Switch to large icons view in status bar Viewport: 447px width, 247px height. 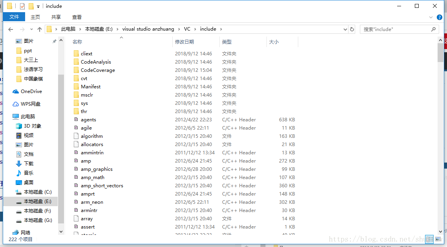coord(438,239)
